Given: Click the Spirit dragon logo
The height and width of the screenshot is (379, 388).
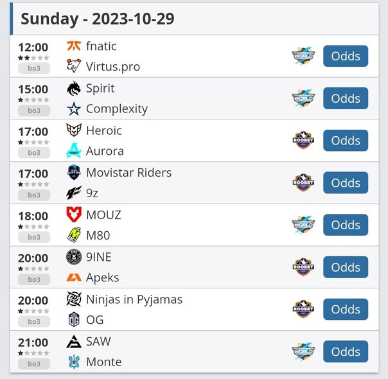Looking at the screenshot, I should coord(74,89).
